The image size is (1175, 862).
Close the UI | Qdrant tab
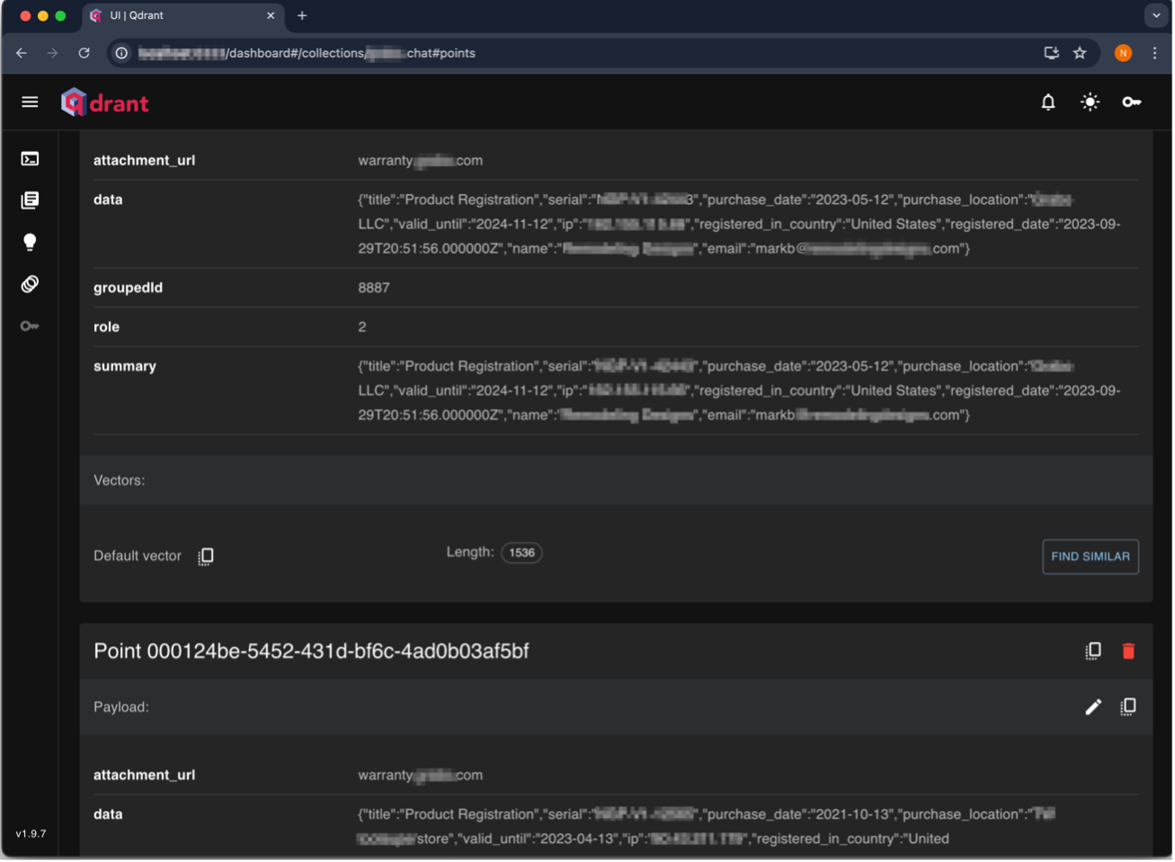click(271, 16)
